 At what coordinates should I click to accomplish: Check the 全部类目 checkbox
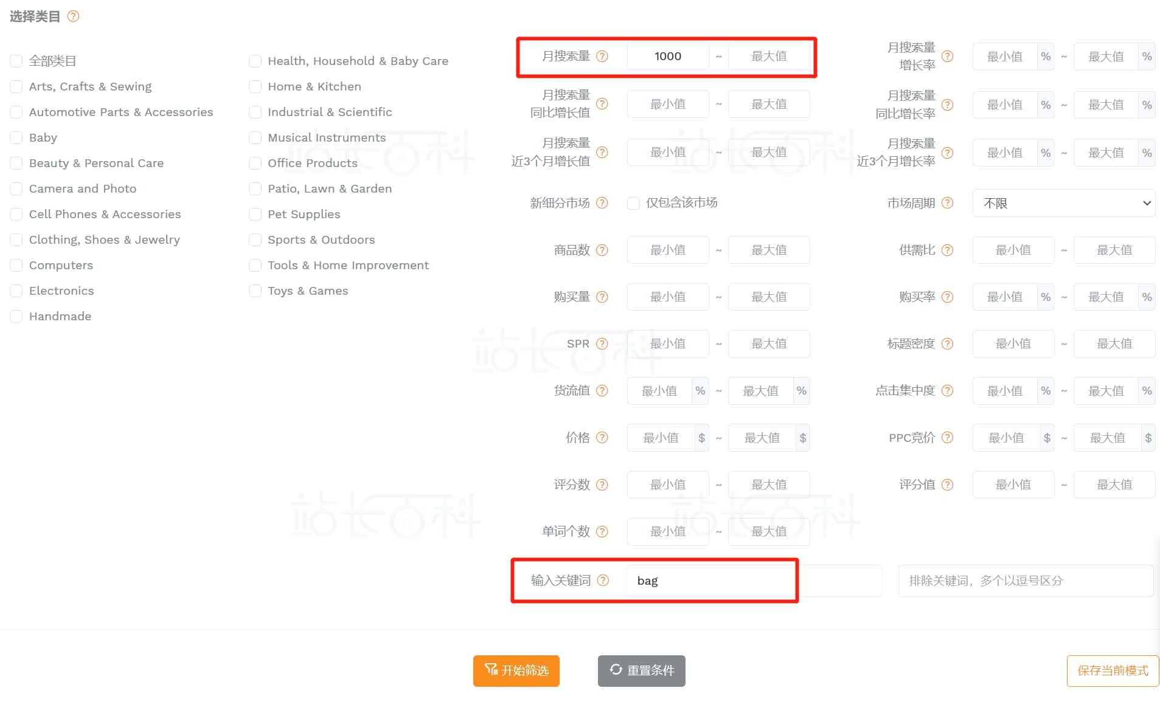16,60
